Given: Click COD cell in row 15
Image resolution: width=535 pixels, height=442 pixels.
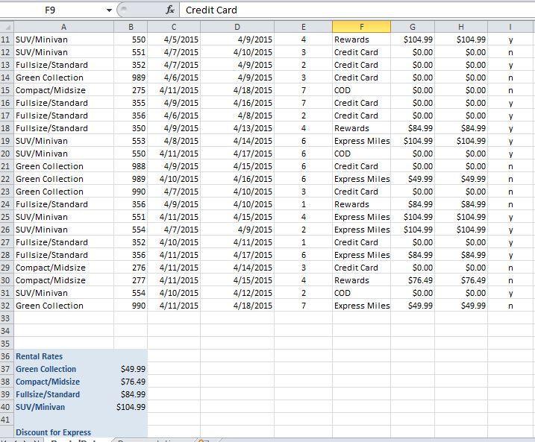Looking at the screenshot, I should tap(362, 90).
